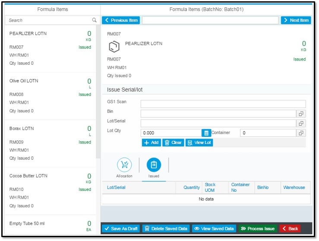This screenshot has height=241, width=319.
Task: Go to the Previous Item
Action: coord(121,20)
